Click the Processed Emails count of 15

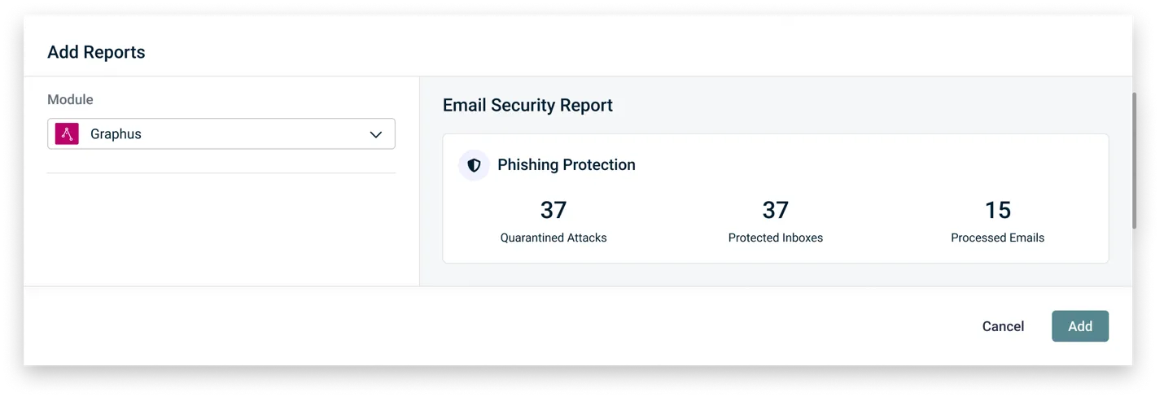click(x=997, y=211)
